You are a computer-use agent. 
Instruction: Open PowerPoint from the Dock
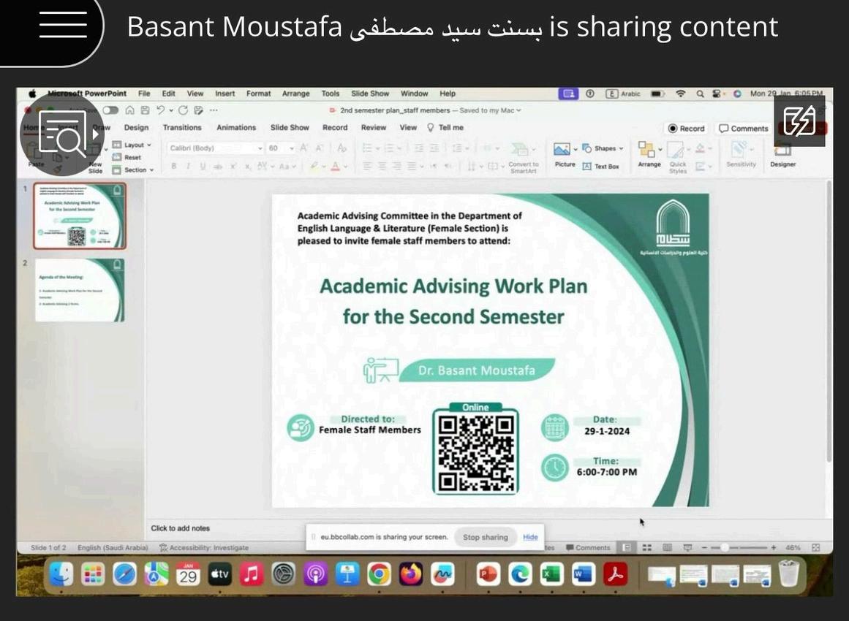(488, 574)
